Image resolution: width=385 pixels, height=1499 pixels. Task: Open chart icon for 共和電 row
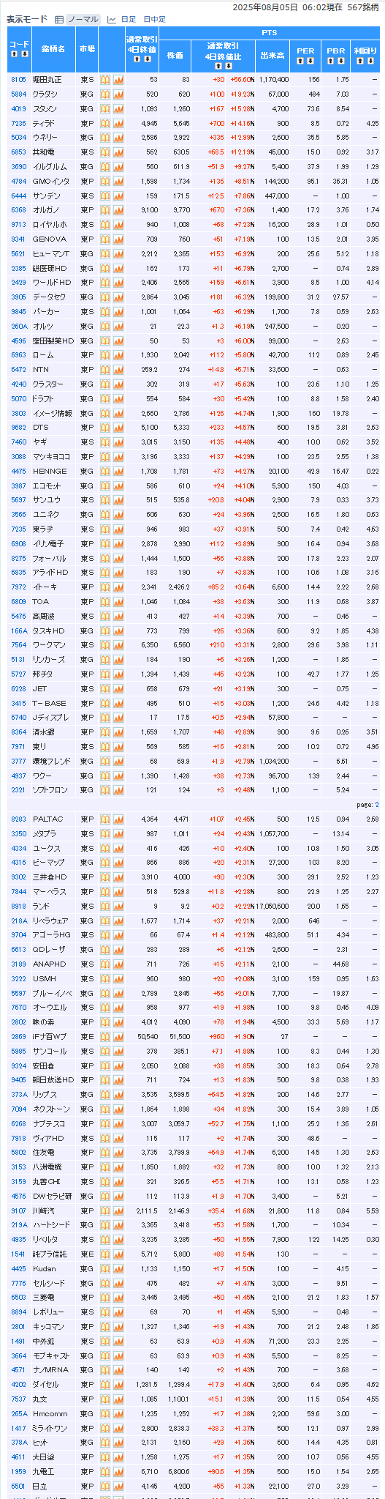118,152
